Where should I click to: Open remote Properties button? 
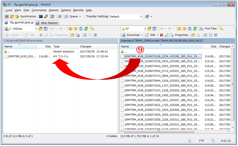click(x=179, y=35)
